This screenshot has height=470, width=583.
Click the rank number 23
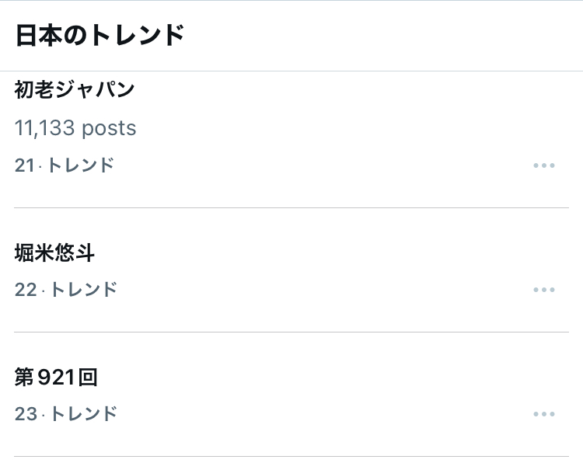coord(26,414)
